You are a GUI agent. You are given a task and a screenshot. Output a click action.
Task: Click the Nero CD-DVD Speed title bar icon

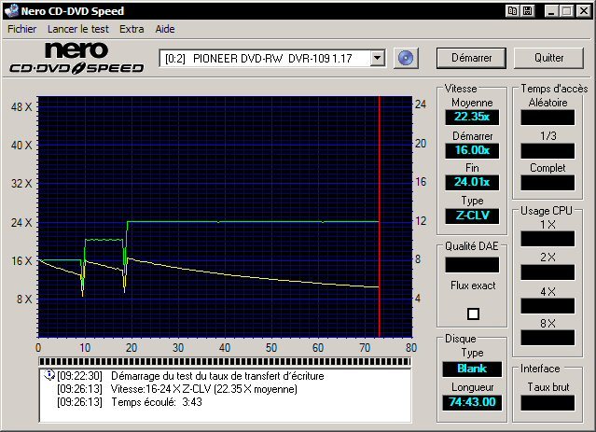11,10
